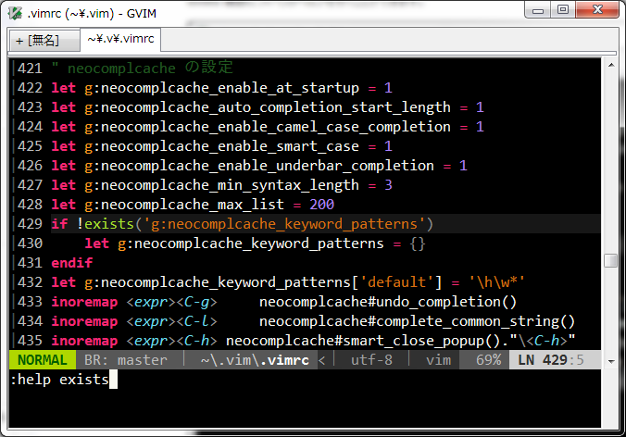This screenshot has height=437, width=626.
Task: Click the 'default' key on line 432
Action: coord(397,282)
